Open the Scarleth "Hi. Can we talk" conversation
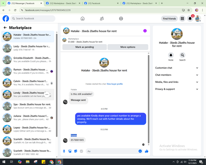This screenshot has width=206, height=165. pyautogui.click(x=28, y=141)
